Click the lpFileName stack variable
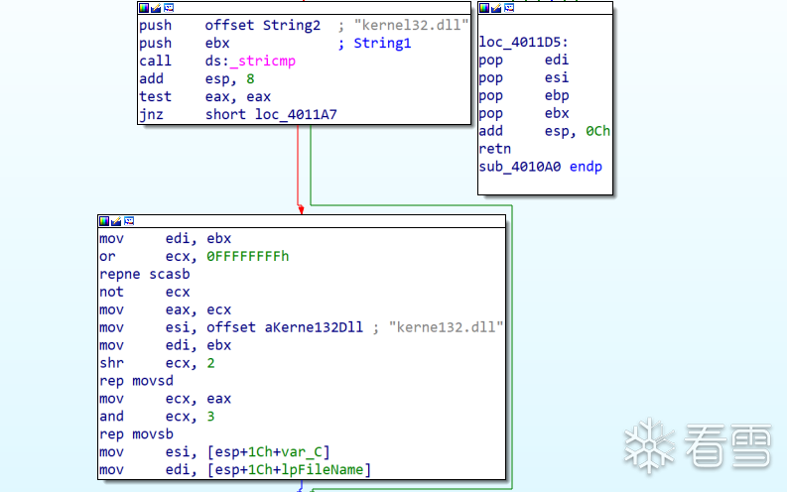787x492 pixels. coord(323,470)
